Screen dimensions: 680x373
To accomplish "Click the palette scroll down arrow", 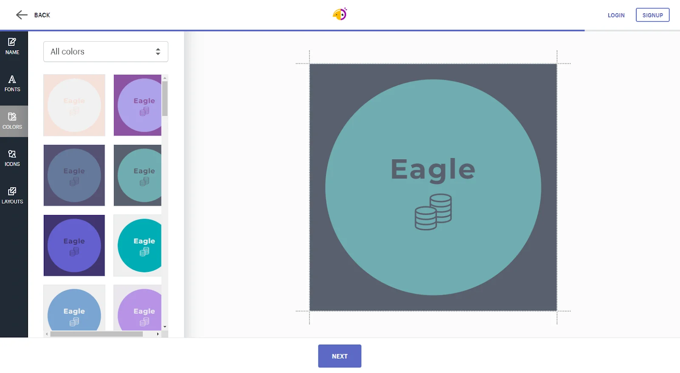I will [x=165, y=327].
